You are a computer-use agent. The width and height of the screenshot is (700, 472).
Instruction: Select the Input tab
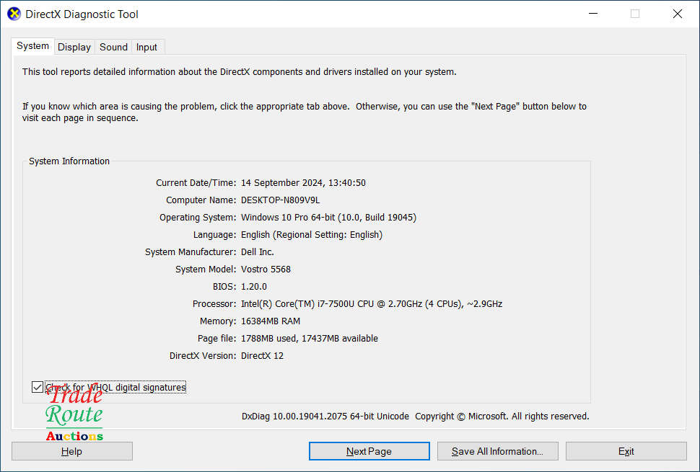click(x=146, y=47)
